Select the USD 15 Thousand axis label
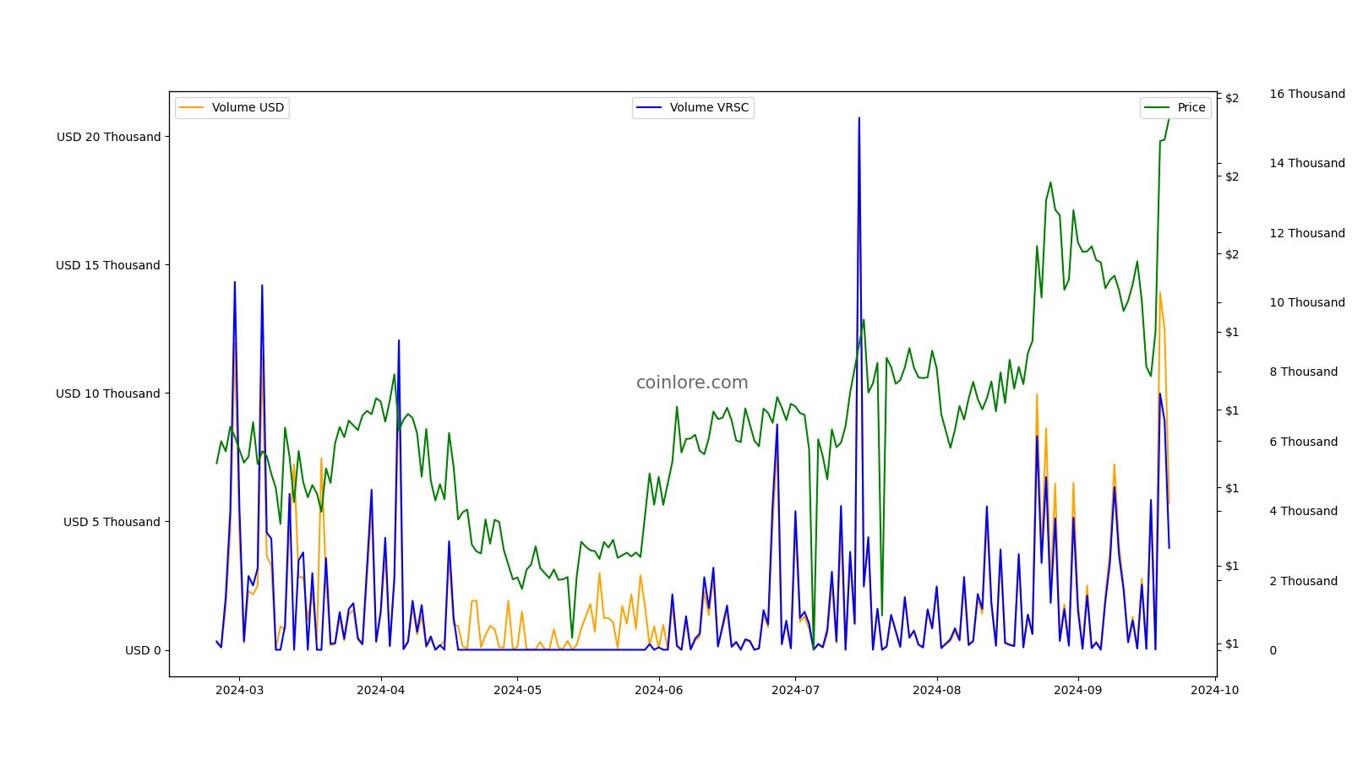The width and height of the screenshot is (1352, 760). point(108,265)
